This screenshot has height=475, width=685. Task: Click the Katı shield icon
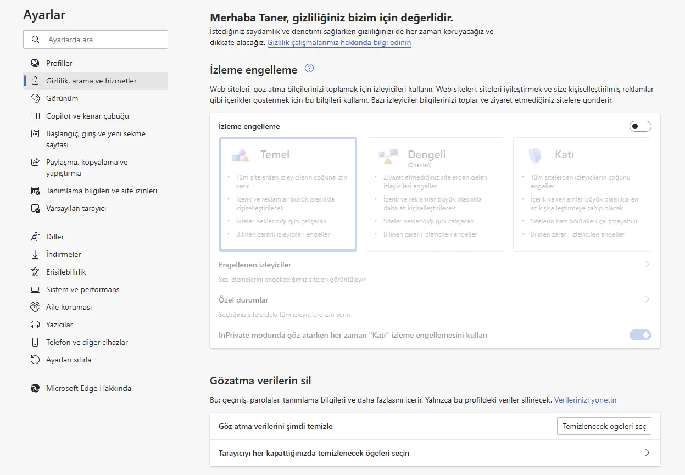click(x=534, y=155)
